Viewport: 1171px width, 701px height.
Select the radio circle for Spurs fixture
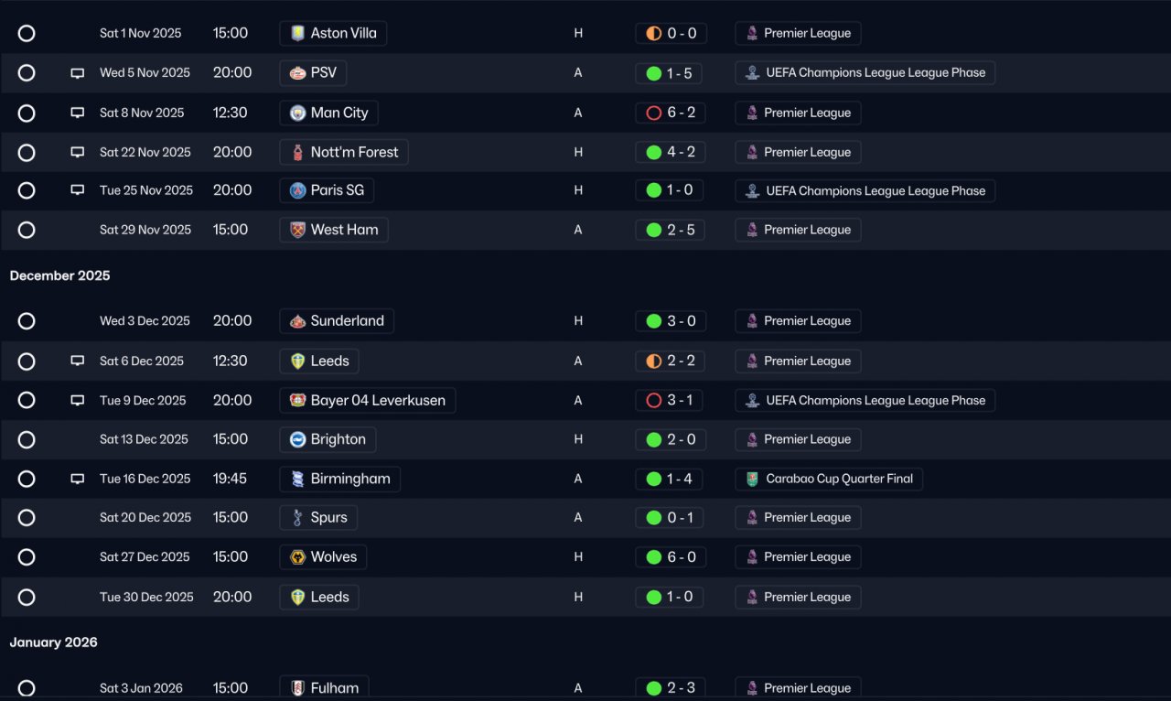tap(27, 518)
